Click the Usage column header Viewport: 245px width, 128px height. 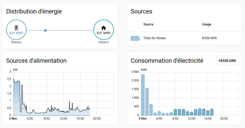(206, 24)
